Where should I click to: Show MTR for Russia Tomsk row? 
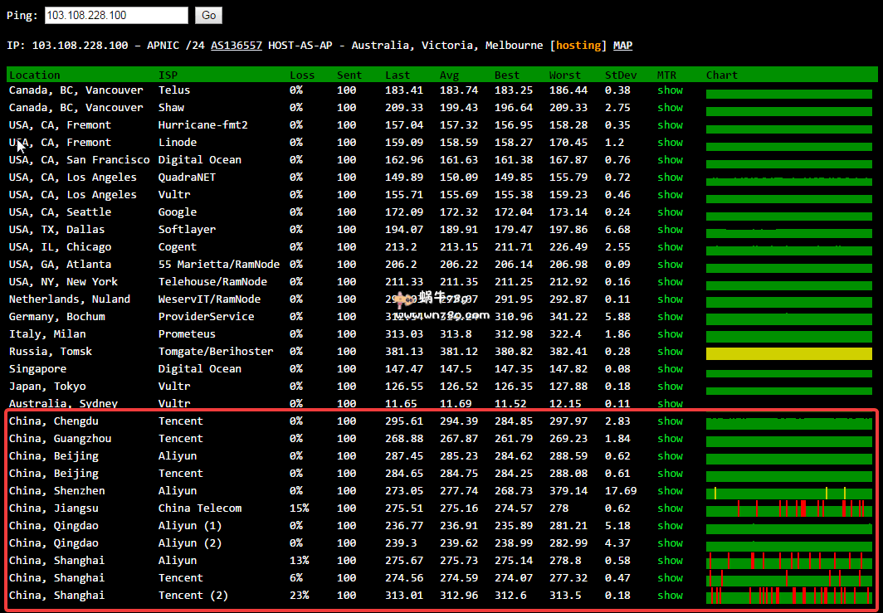click(x=670, y=351)
